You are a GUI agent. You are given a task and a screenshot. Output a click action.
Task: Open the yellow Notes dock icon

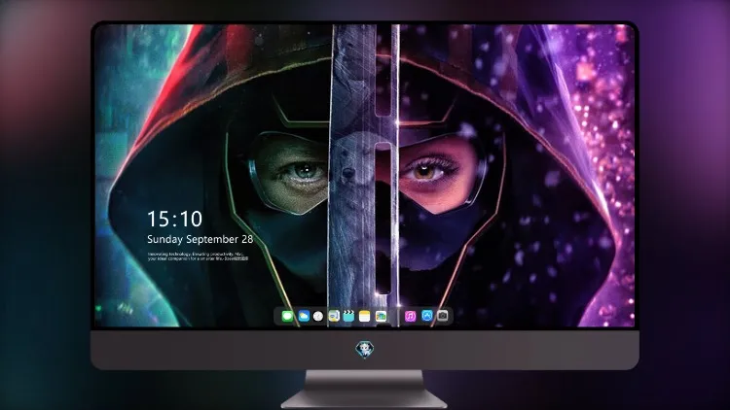365,317
